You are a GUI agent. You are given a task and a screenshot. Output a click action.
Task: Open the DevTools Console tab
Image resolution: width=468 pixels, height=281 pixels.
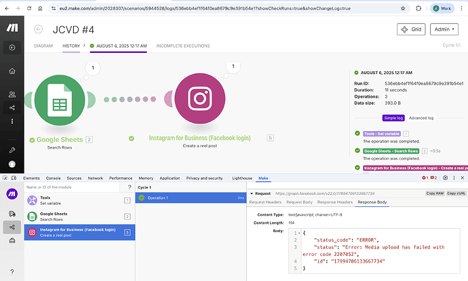point(53,179)
